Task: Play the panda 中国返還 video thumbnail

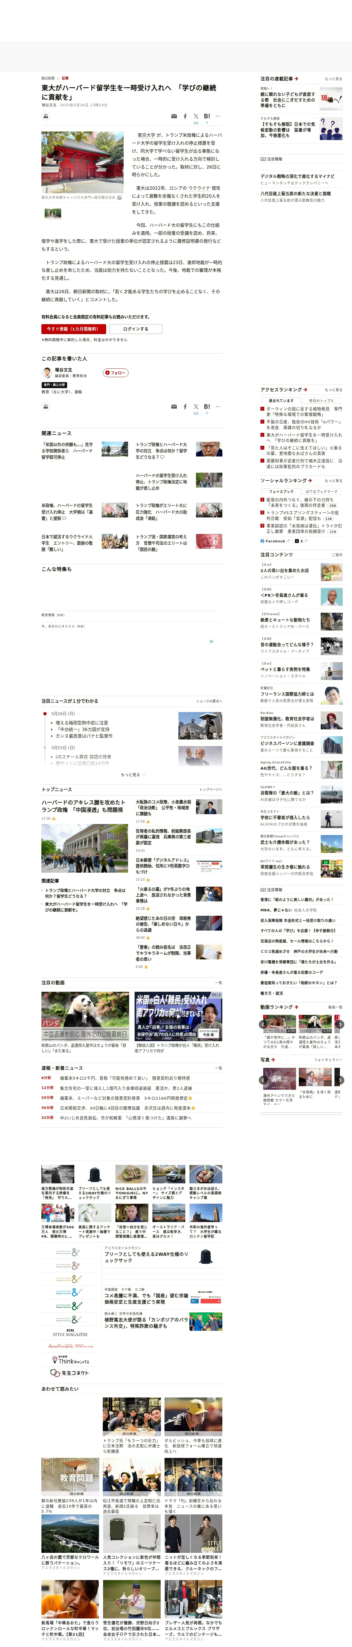Action: click(85, 1016)
